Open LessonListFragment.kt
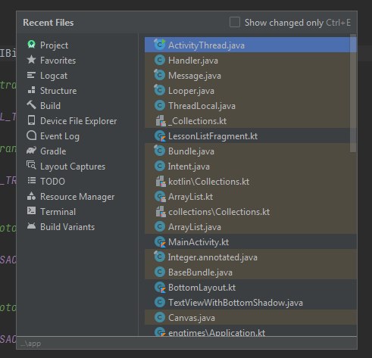Image resolution: width=372 pixels, height=358 pixels. [250, 135]
